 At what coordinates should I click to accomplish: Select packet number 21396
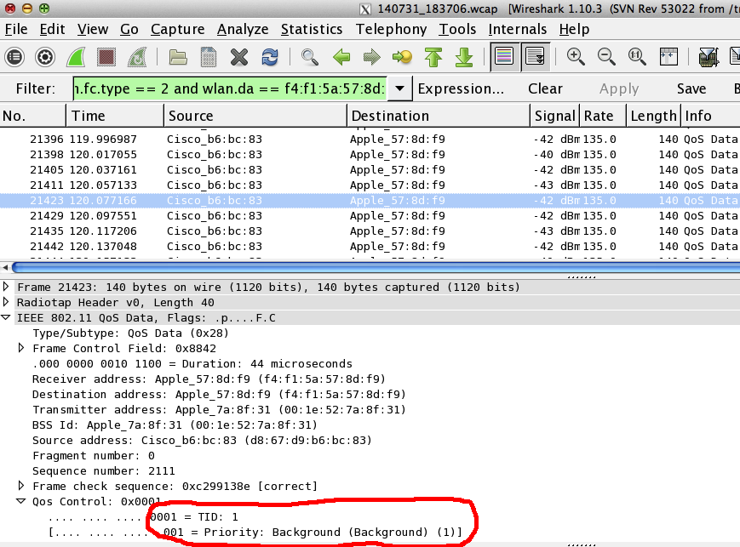(370, 140)
